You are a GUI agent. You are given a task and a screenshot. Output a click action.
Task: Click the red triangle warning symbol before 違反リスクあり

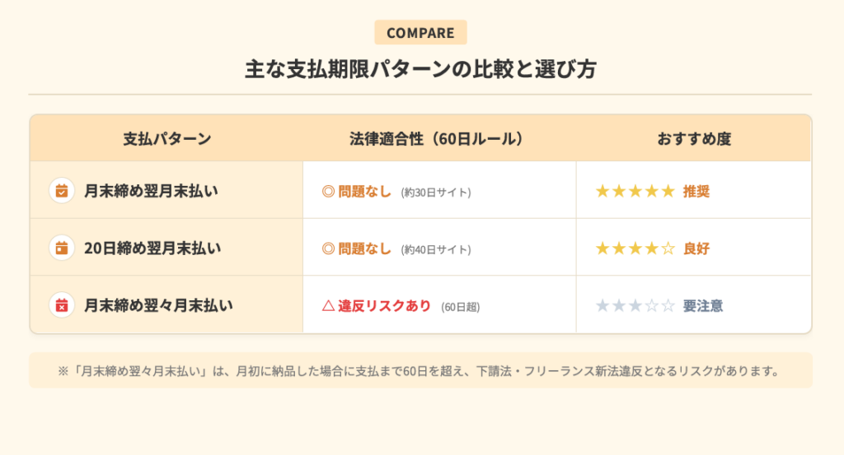coord(328,306)
